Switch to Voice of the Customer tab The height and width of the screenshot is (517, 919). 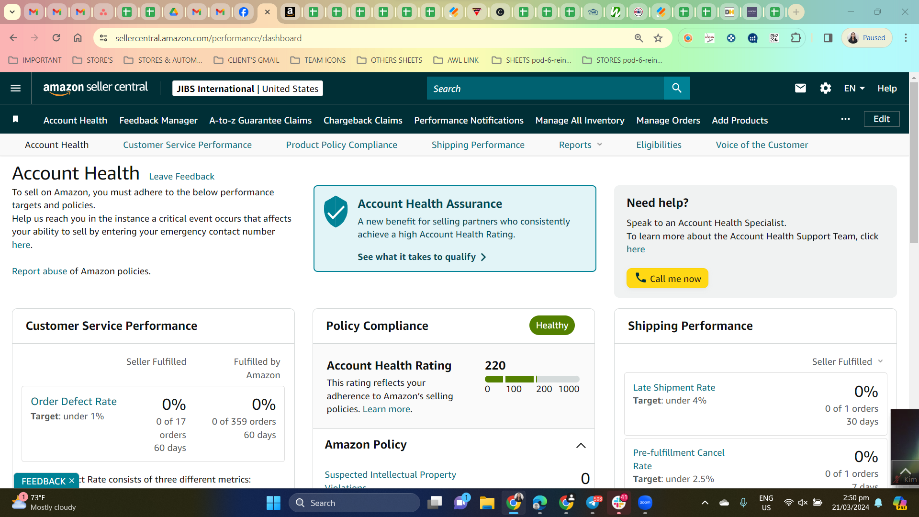762,145
